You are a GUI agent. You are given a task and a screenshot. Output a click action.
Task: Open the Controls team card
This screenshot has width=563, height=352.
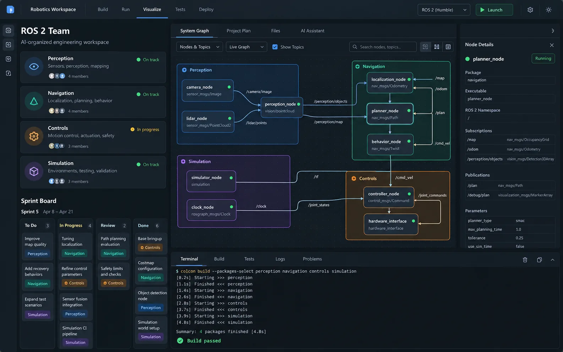pyautogui.click(x=93, y=137)
